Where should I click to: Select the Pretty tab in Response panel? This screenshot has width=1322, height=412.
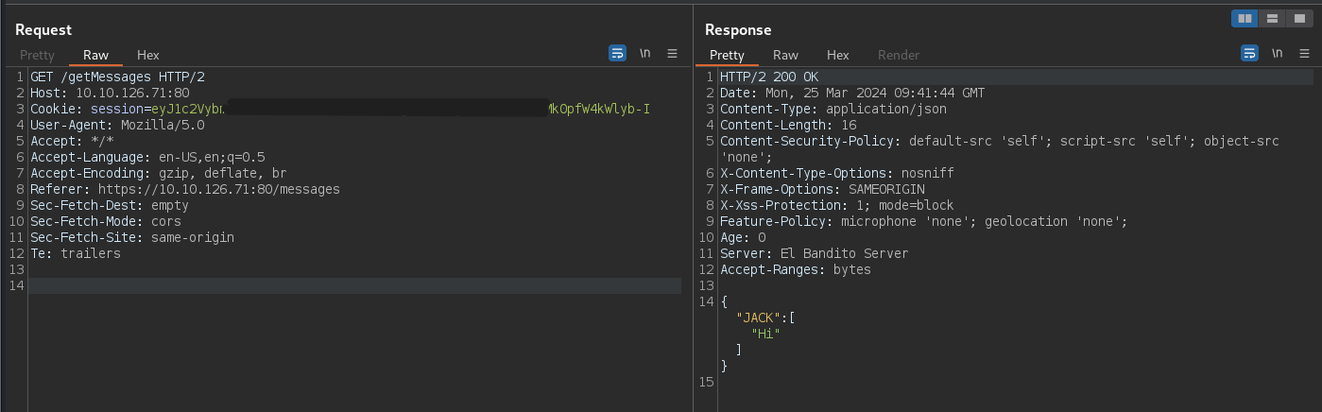click(x=727, y=56)
